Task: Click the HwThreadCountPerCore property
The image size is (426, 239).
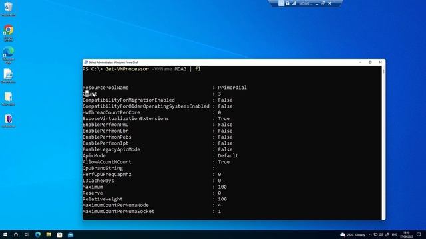Action: click(111, 112)
